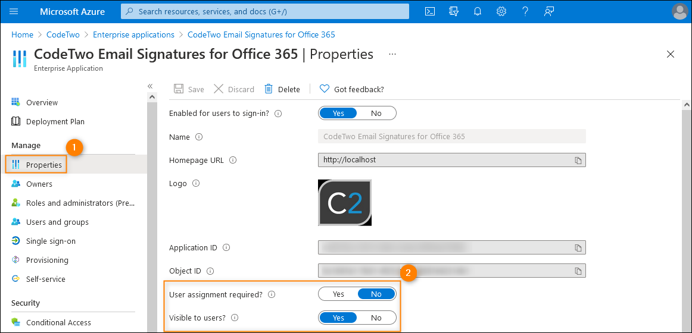The width and height of the screenshot is (692, 333).
Task: Go to Enterprise applications breadcrumb
Action: coord(134,34)
